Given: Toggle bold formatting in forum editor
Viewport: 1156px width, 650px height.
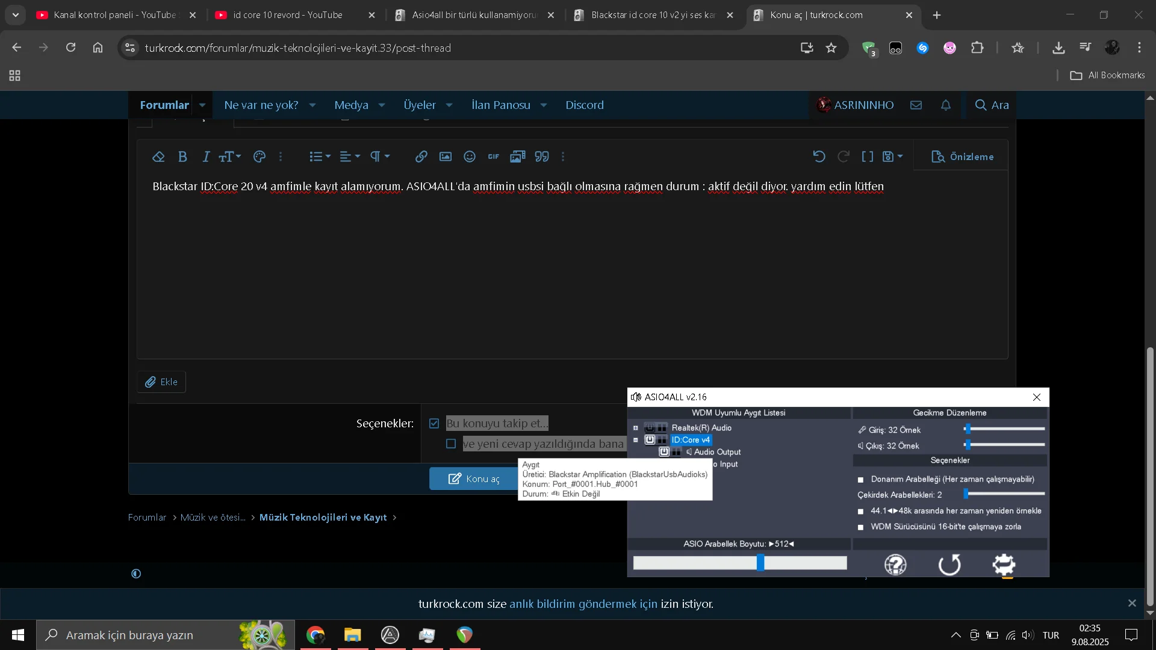Looking at the screenshot, I should click(182, 156).
